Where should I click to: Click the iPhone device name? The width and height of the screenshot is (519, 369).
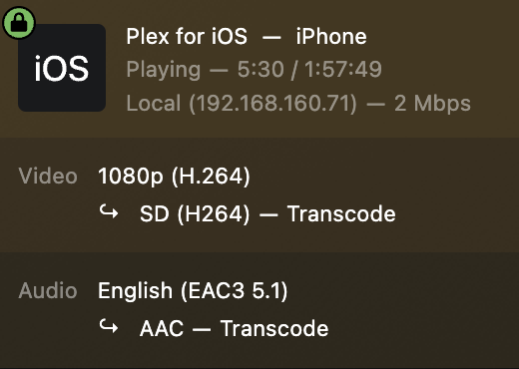point(331,36)
